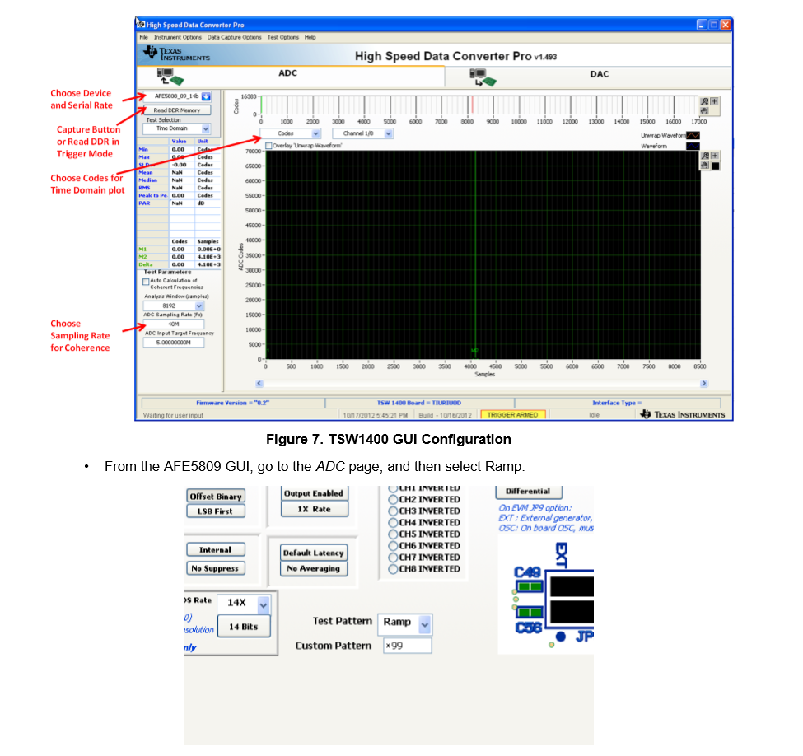Click 'Waiting for user input' status text
Image resolution: width=803 pixels, height=756 pixels.
point(173,415)
